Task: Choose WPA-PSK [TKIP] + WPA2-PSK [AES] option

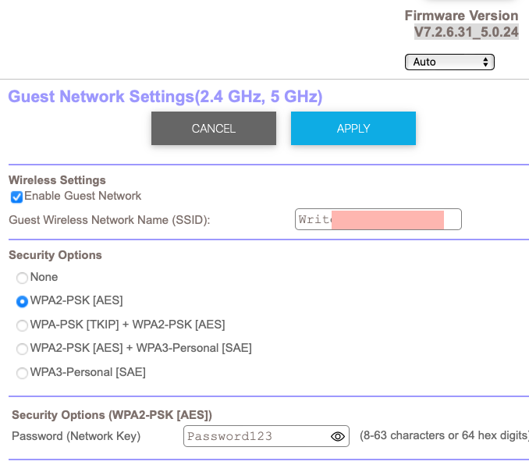Action: 22,325
